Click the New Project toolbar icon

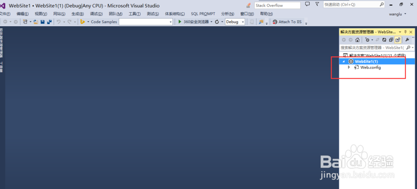point(25,22)
